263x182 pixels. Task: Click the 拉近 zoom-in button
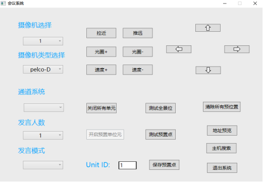point(101,33)
